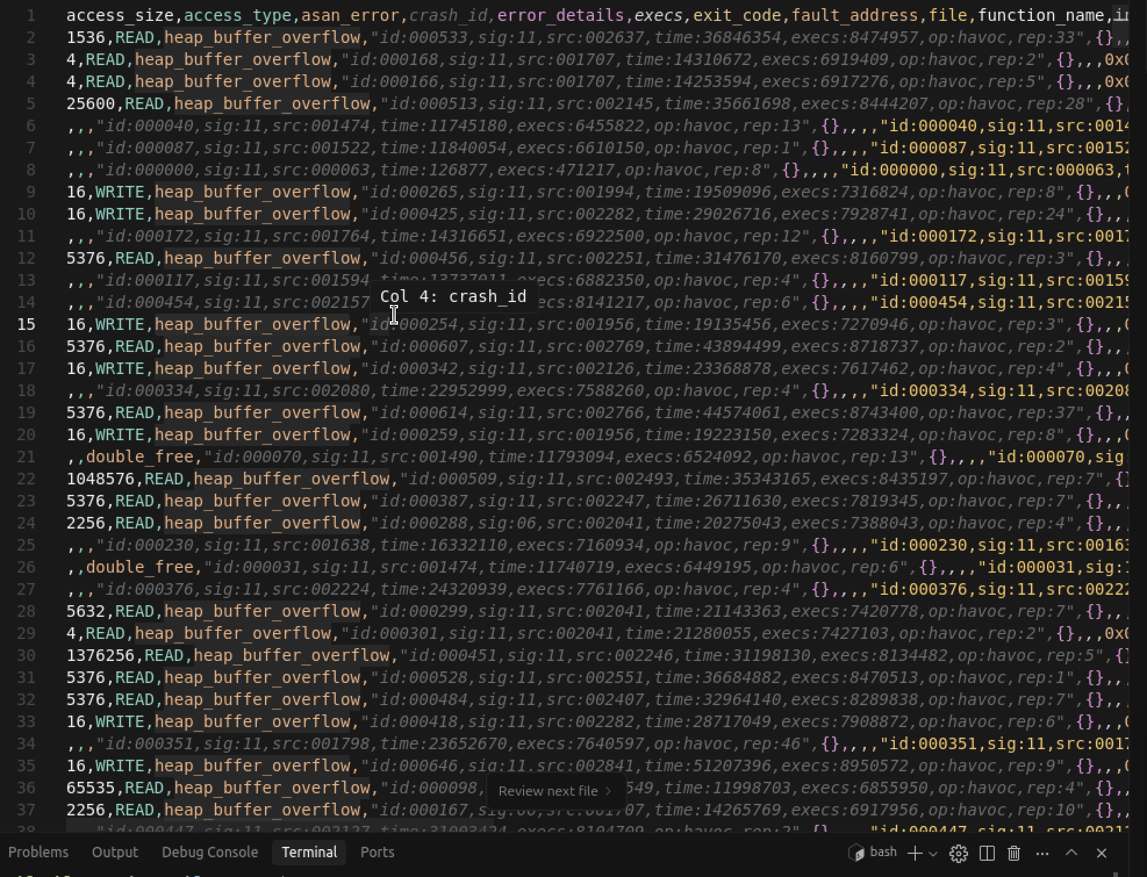Click double_free value on line 26
This screenshot has width=1147, height=877.
pos(139,567)
